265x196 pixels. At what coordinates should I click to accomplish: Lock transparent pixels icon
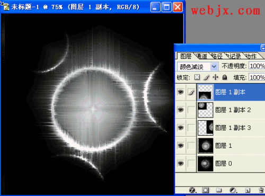(x=197, y=77)
